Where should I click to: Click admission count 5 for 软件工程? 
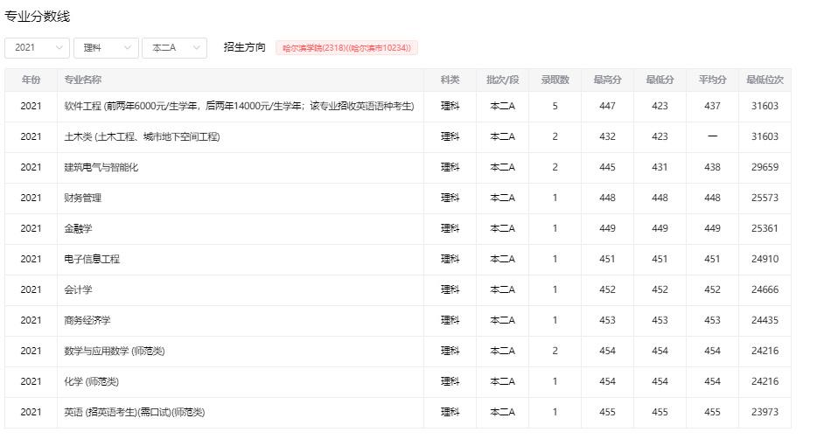point(555,106)
